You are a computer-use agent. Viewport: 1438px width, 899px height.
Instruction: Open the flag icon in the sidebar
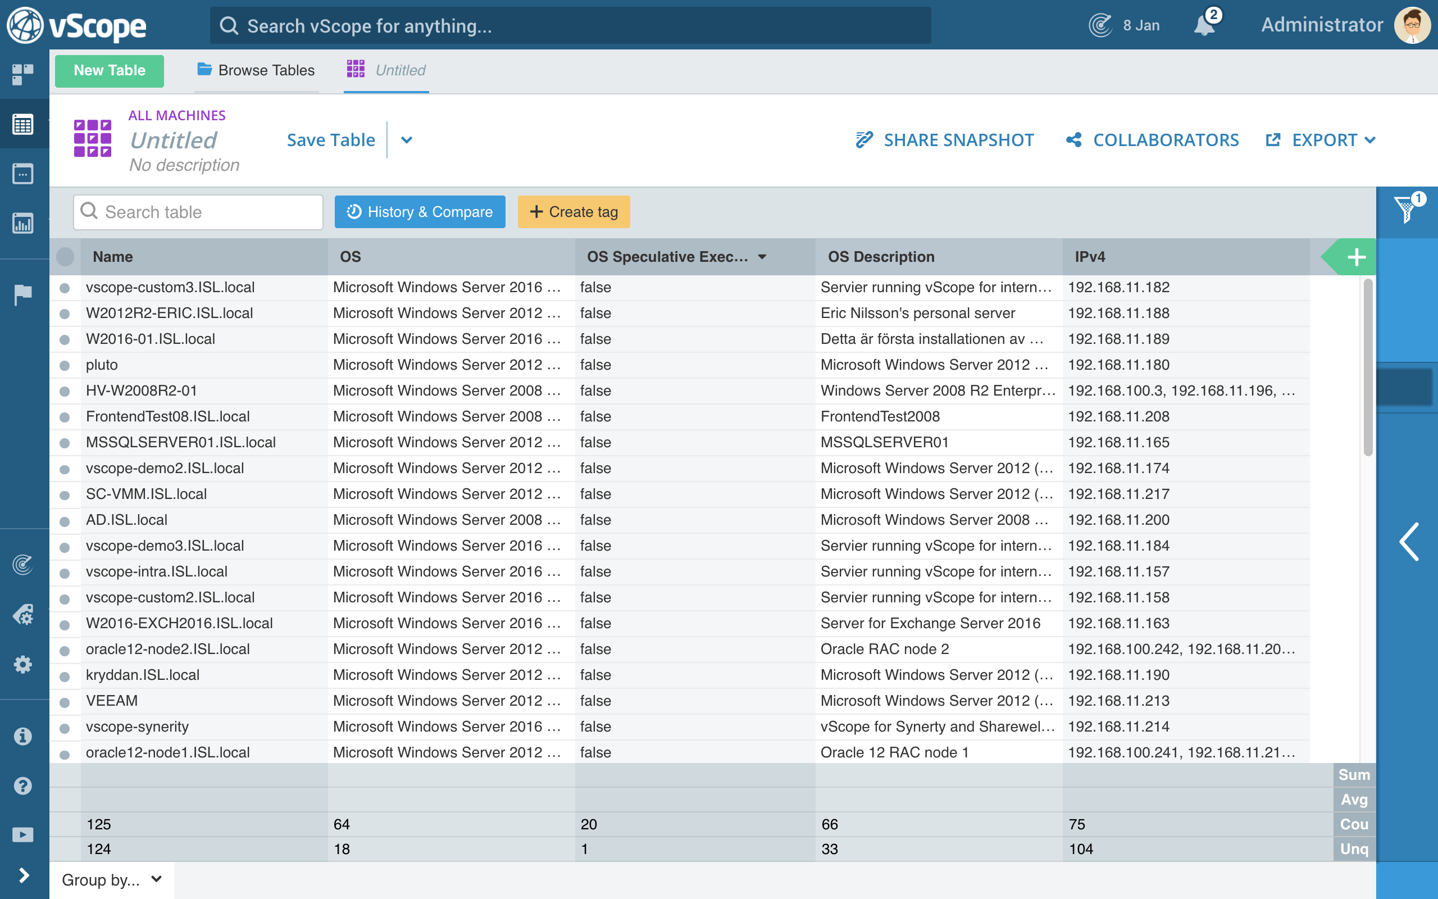tap(22, 294)
